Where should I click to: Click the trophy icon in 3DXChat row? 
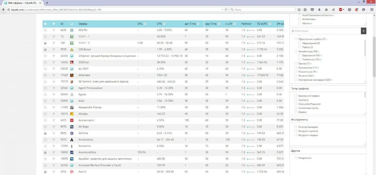(x=54, y=62)
